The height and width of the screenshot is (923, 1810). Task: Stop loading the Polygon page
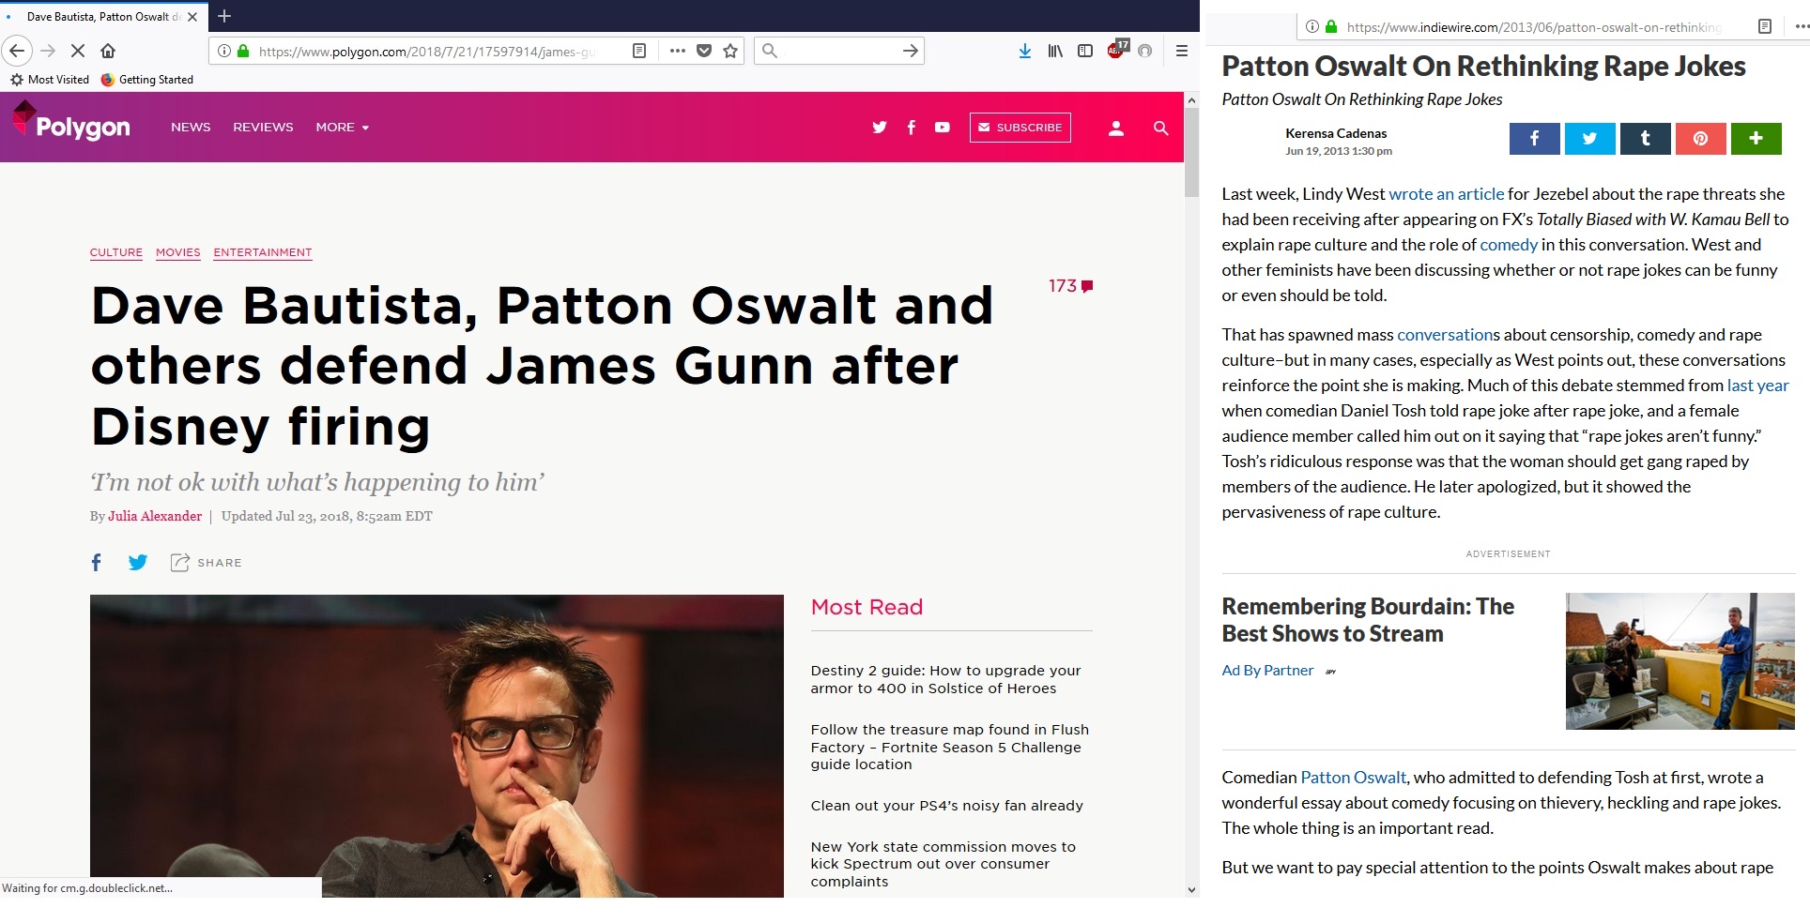click(78, 51)
